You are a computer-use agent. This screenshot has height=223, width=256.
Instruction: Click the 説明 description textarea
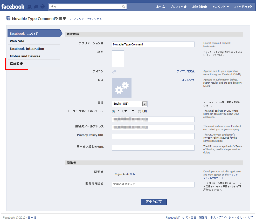click(x=118, y=59)
